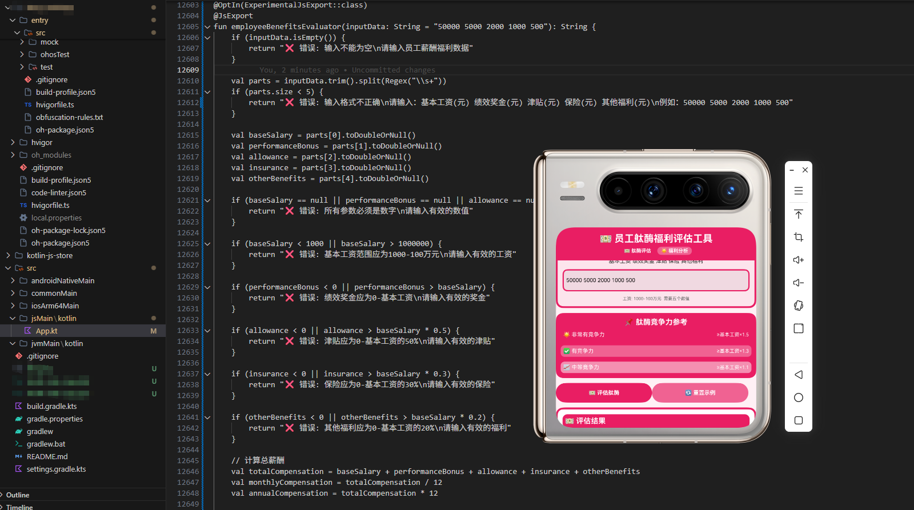
Task: Select the iosArm64Main folder row
Action: [x=83, y=306]
